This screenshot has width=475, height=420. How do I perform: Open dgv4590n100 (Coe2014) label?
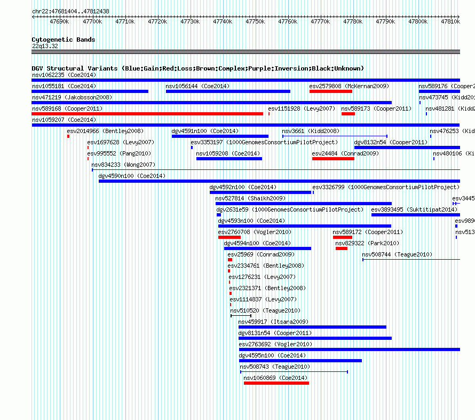(132, 176)
